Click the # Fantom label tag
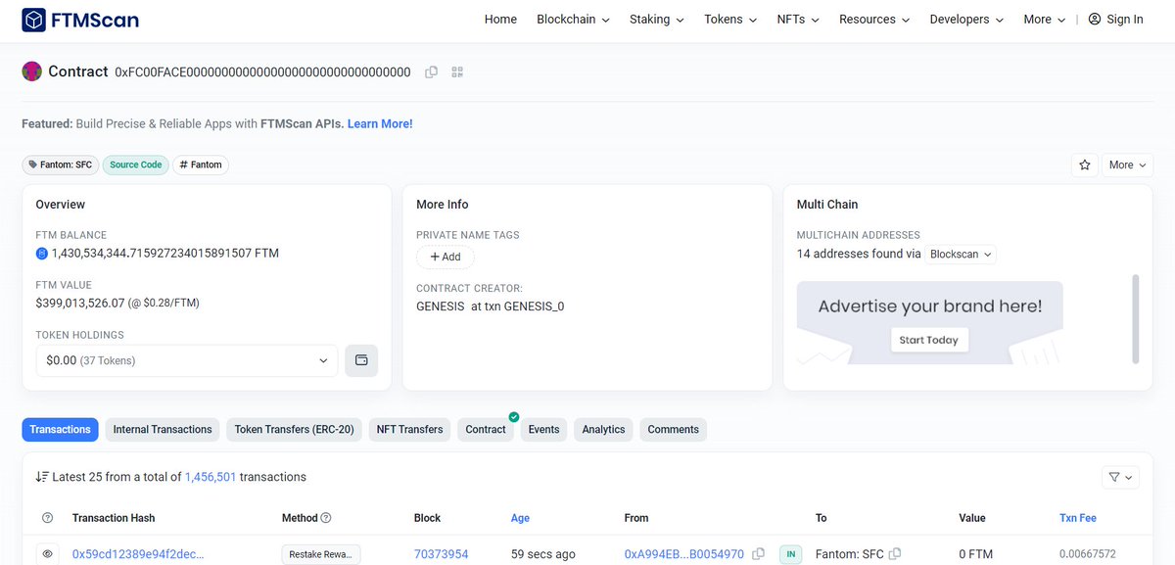The width and height of the screenshot is (1175, 565). pos(201,165)
